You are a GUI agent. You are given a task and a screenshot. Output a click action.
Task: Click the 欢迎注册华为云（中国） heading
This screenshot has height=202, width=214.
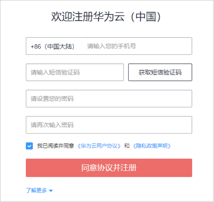[x=106, y=17]
